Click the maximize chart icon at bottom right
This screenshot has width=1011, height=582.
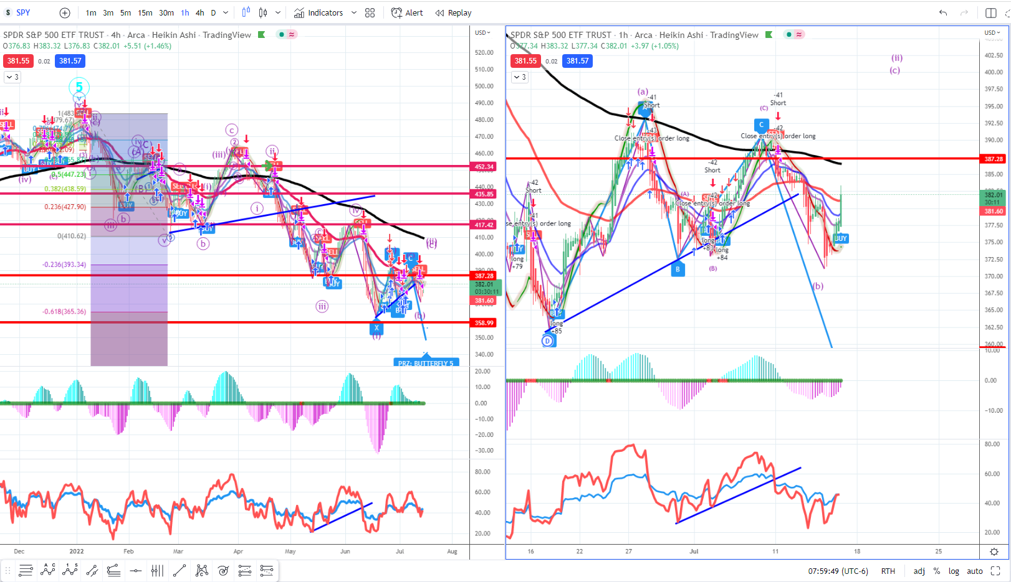coord(995,571)
